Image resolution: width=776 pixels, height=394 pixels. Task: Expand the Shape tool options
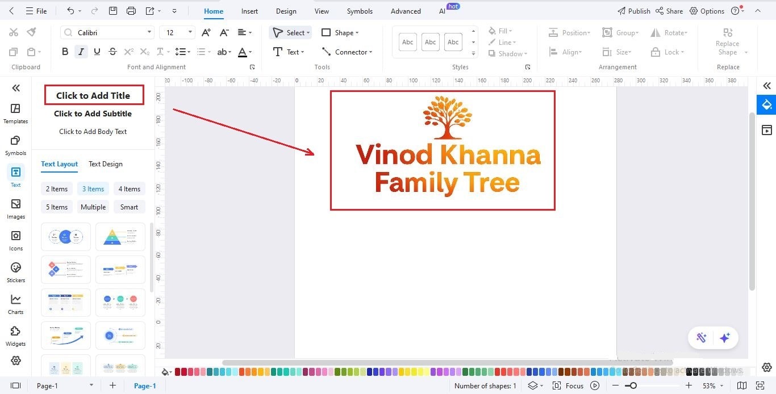[356, 32]
